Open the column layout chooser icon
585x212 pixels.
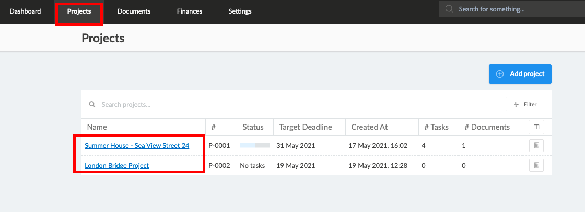point(536,127)
